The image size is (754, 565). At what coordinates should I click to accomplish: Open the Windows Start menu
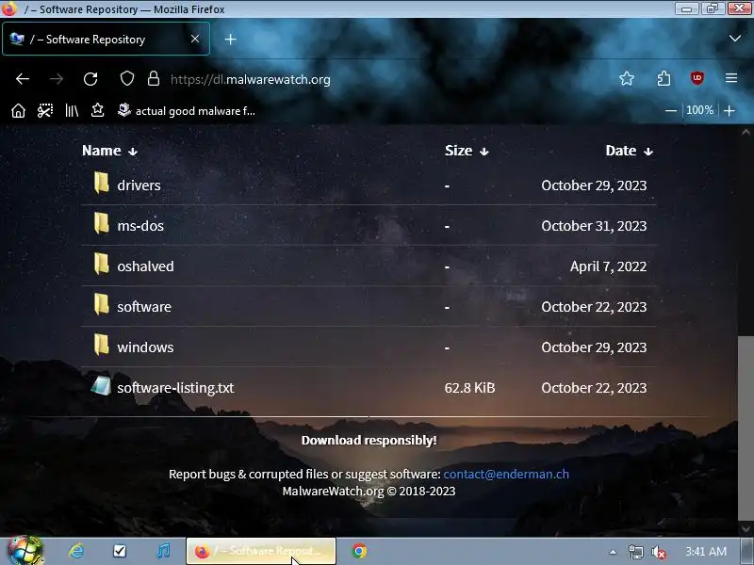tap(25, 551)
